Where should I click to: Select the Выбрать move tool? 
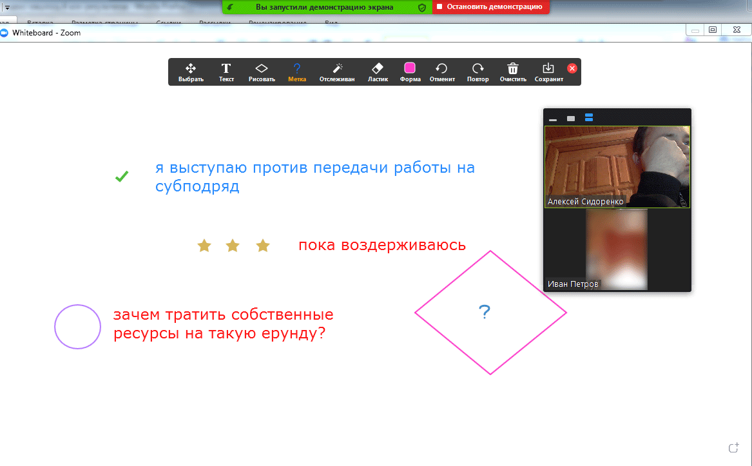coord(191,72)
